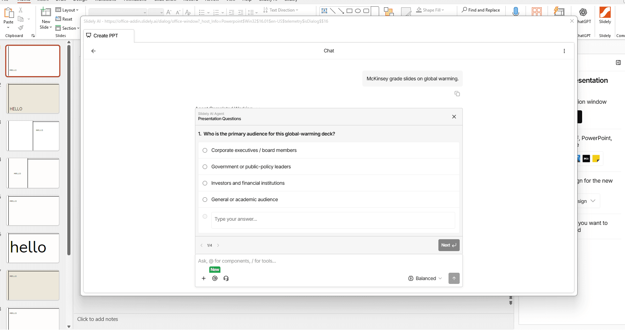The height and width of the screenshot is (330, 625).
Task: Open the ChatGPT add-in
Action: tap(583, 13)
